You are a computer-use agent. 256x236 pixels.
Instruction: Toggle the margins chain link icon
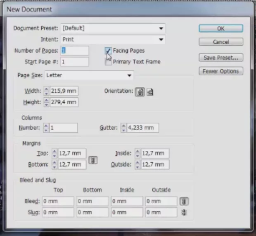tap(93, 159)
